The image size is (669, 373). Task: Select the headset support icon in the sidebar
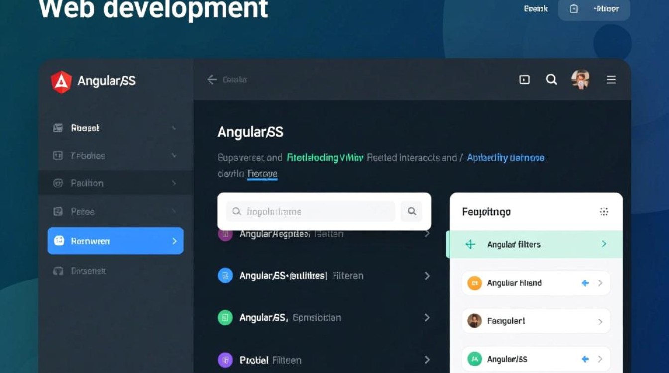click(59, 271)
